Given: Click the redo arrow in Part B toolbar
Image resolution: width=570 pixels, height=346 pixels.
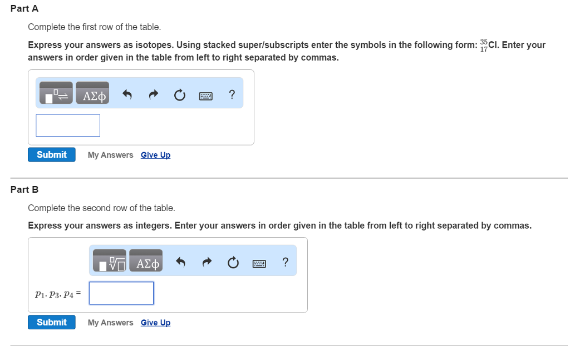Looking at the screenshot, I should coord(207,262).
